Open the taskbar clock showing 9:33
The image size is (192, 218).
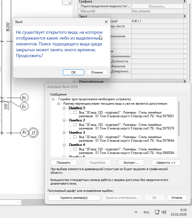click(179, 212)
